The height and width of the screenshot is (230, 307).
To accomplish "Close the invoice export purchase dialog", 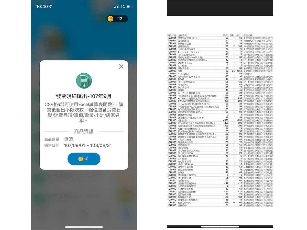I will [x=121, y=66].
